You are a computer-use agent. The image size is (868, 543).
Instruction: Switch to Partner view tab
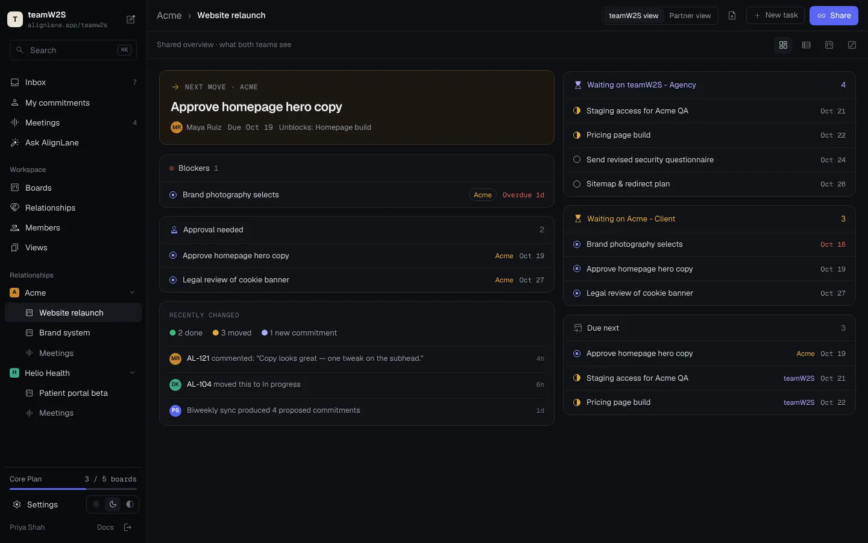[690, 16]
